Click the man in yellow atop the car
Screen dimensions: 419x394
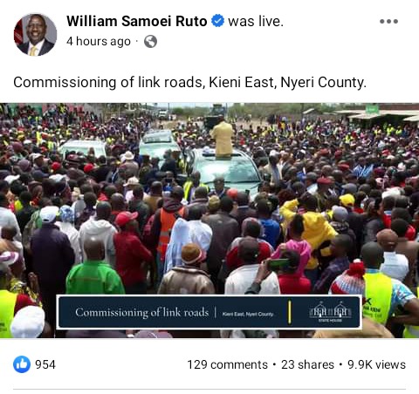pyautogui.click(x=223, y=138)
